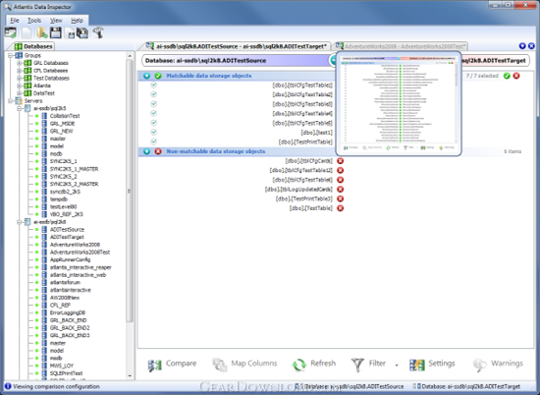Click the AdventureWorks2008 database icon in tree
This screenshot has width=540, height=395.
coord(44,245)
